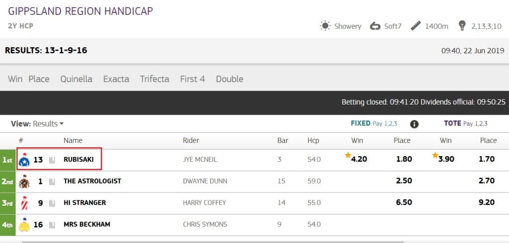Click The Astrologist's checkered jockey silks icon
Viewport: 509px width, 243px height.
[24, 182]
